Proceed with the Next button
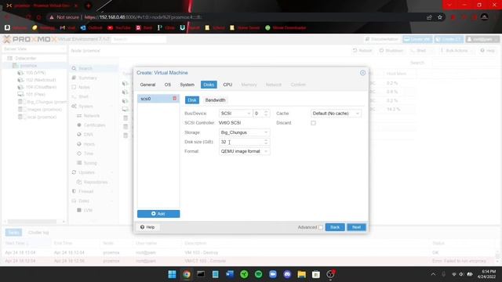Viewport: 502px width, 282px height. (x=356, y=227)
